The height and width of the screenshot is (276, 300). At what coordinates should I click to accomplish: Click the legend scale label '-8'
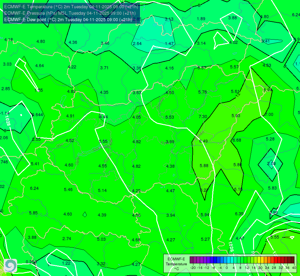tap(213, 268)
